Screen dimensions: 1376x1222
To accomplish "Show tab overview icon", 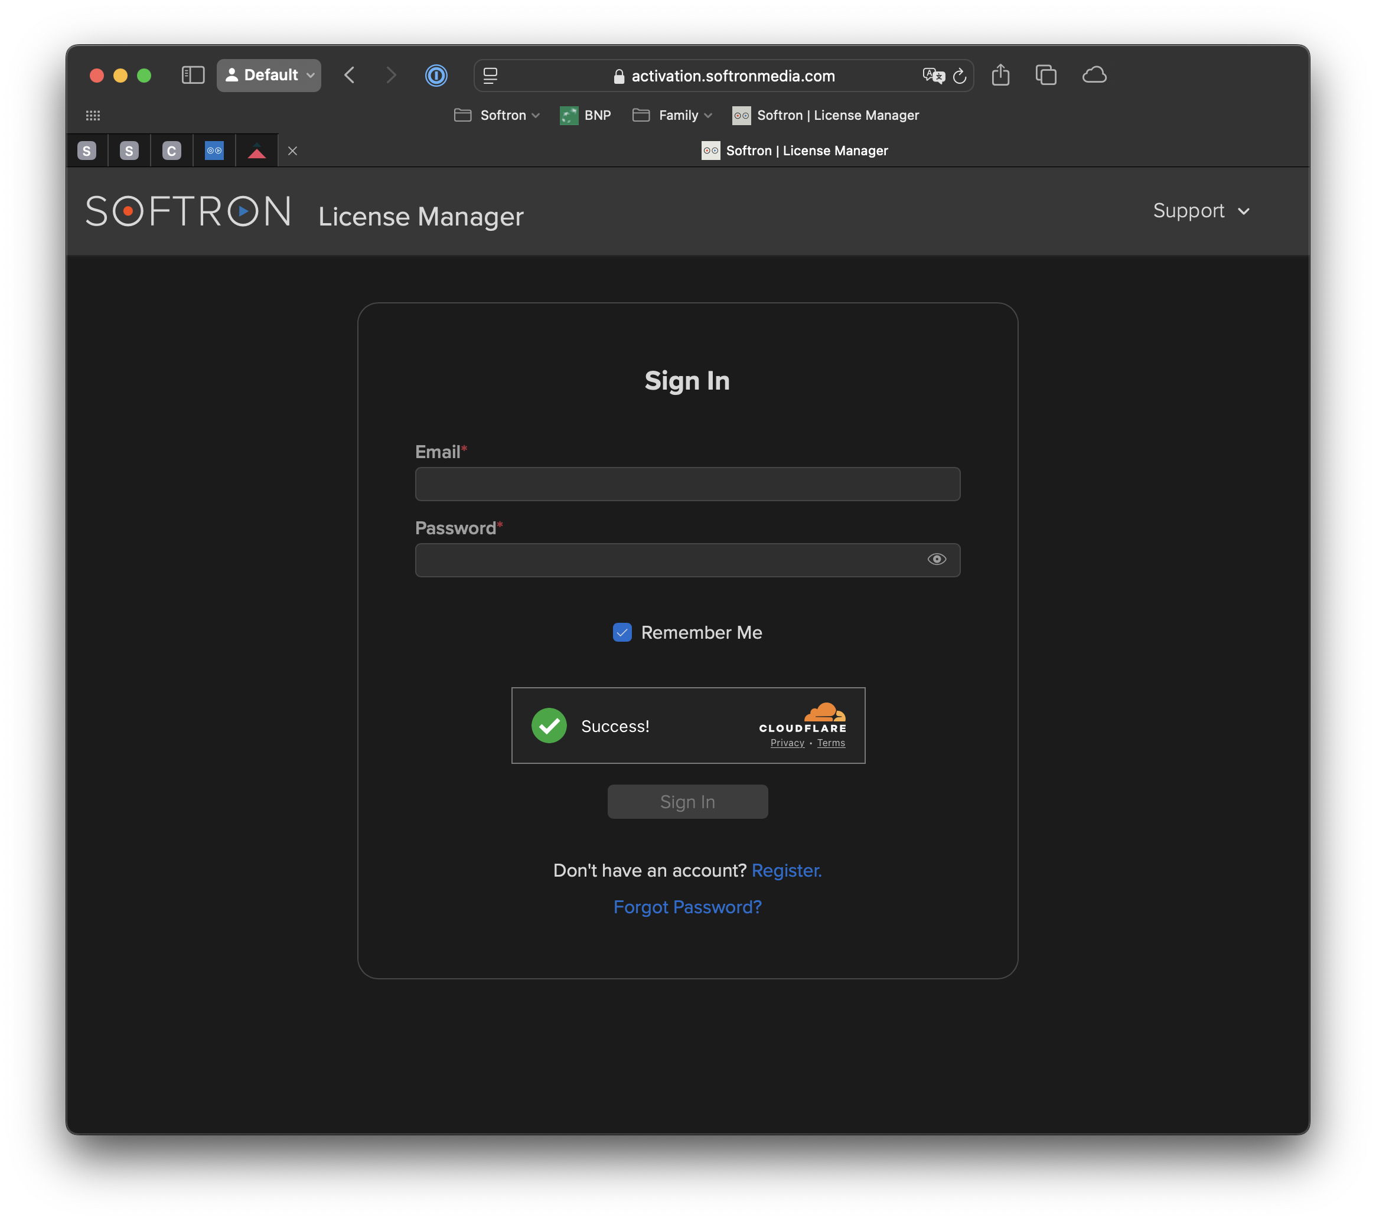I will point(1045,75).
